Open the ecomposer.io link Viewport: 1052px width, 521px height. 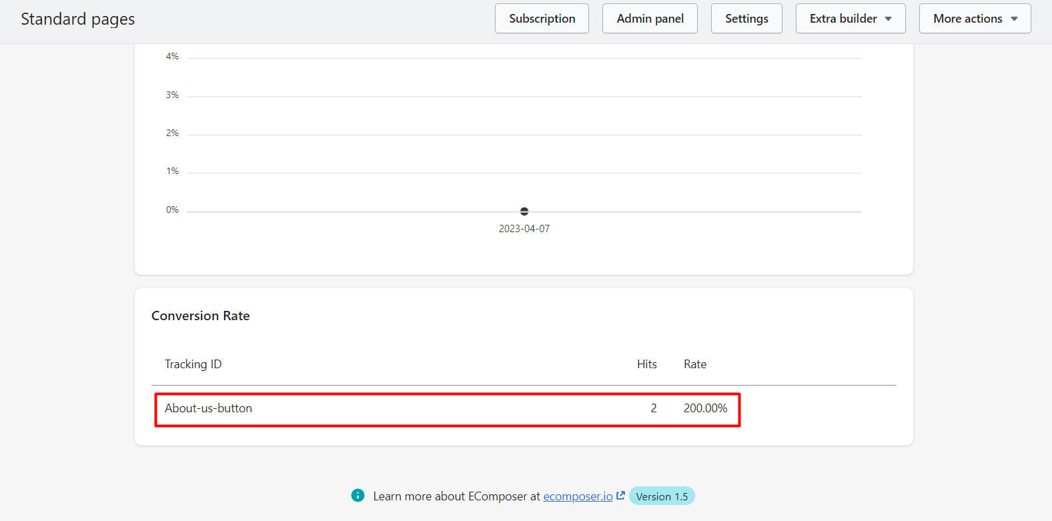tap(578, 496)
